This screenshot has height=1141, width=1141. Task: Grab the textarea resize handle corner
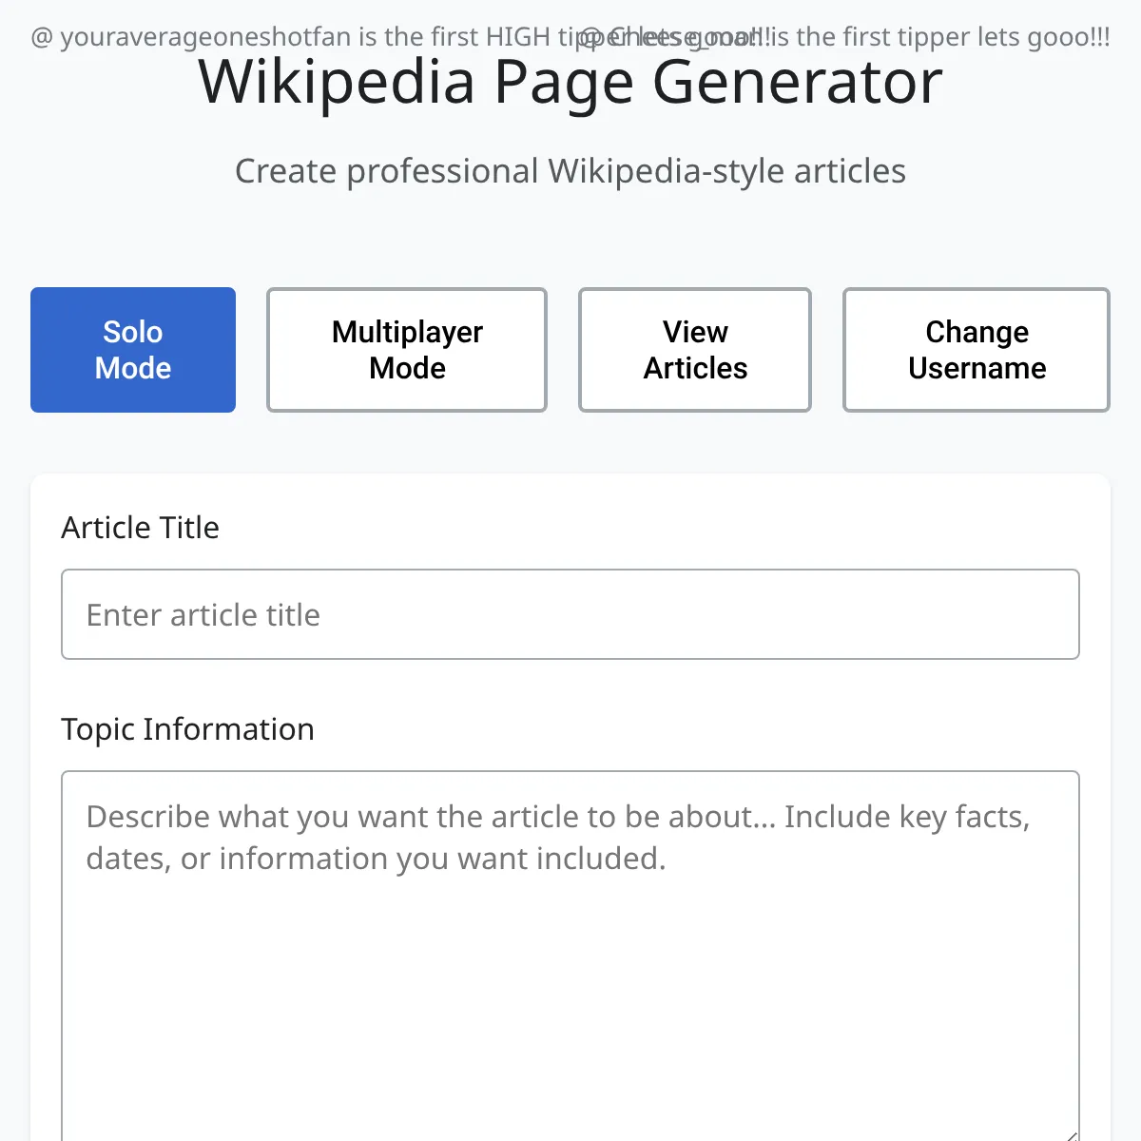point(1072,1134)
